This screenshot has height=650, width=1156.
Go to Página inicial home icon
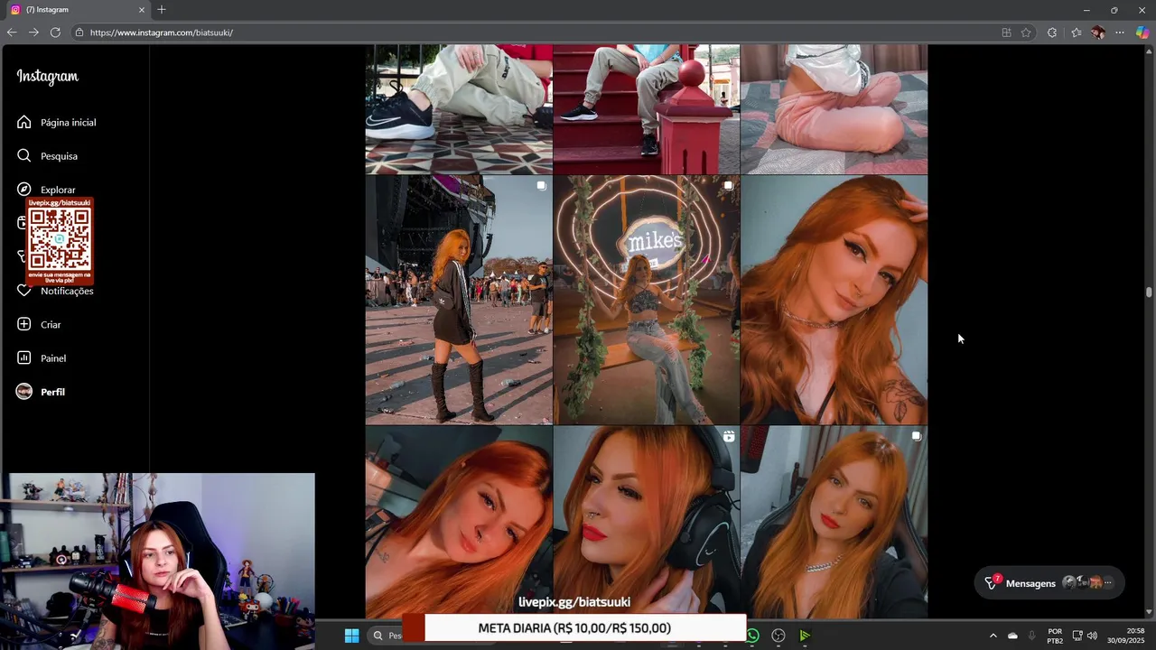24,122
